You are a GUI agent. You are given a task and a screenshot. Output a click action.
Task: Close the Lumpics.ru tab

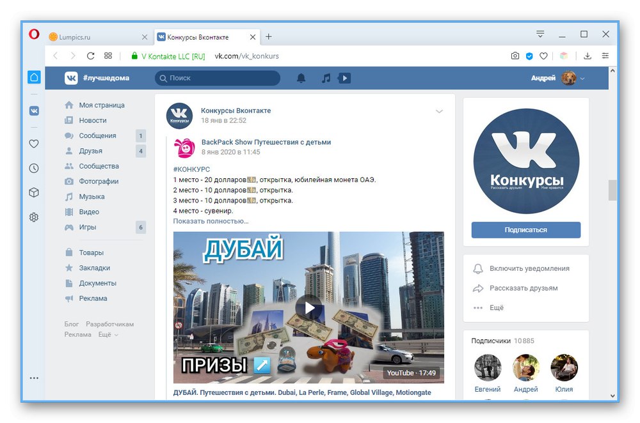(x=145, y=37)
